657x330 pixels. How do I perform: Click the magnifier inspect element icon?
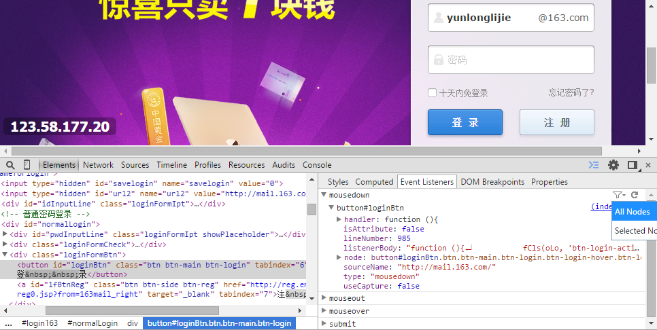(10, 165)
